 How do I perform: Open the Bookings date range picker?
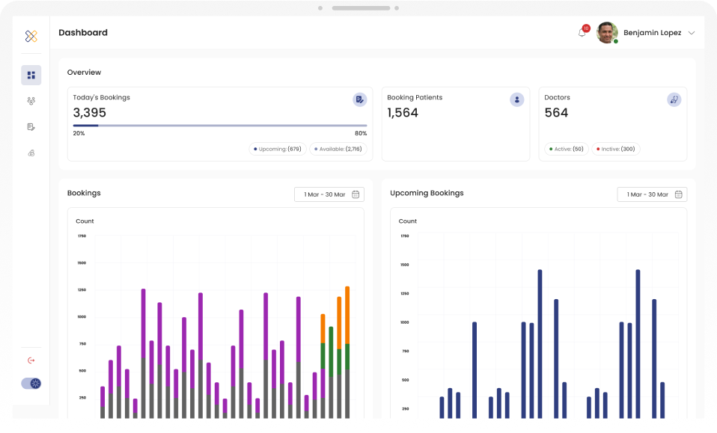point(329,194)
